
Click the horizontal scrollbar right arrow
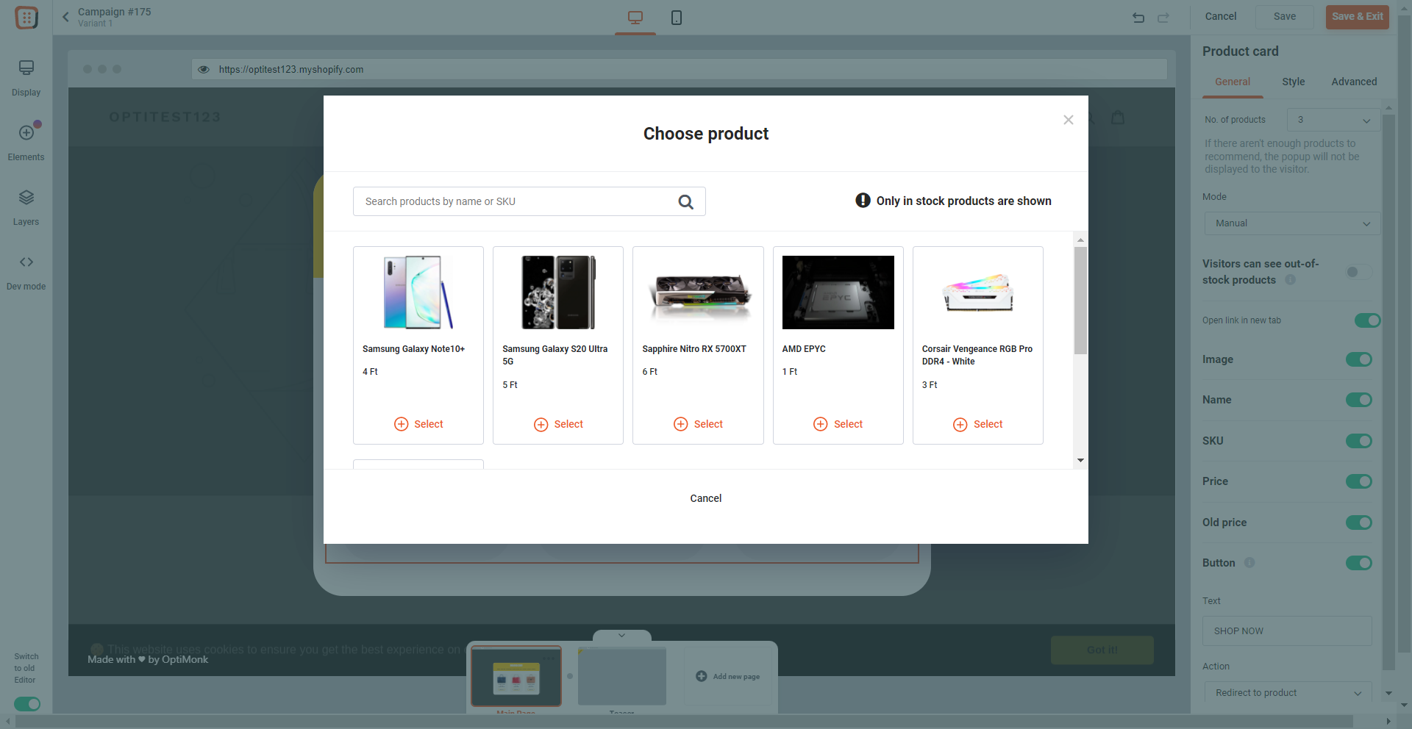pos(1388,721)
